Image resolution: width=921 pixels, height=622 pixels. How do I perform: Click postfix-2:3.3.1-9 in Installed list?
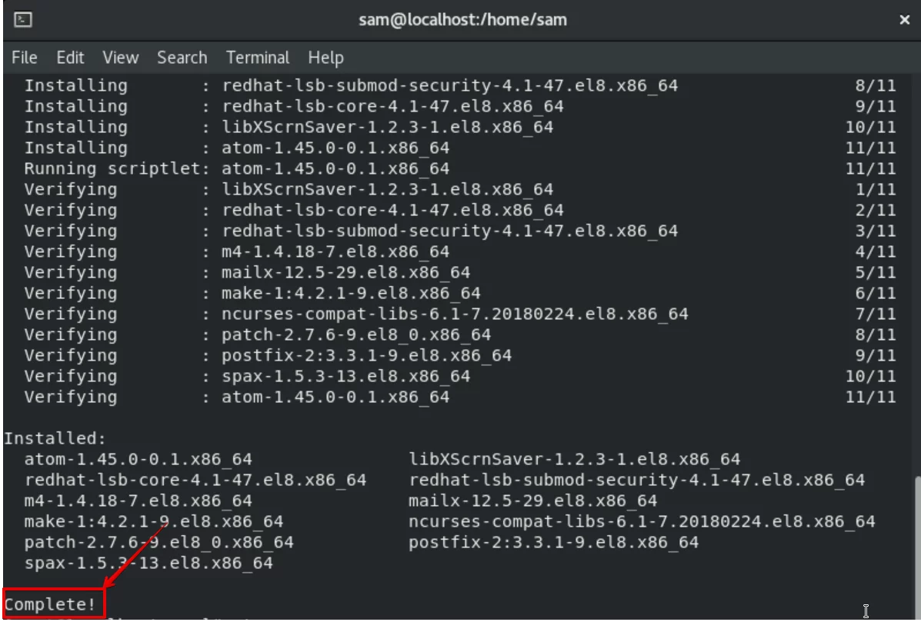pyautogui.click(x=554, y=542)
